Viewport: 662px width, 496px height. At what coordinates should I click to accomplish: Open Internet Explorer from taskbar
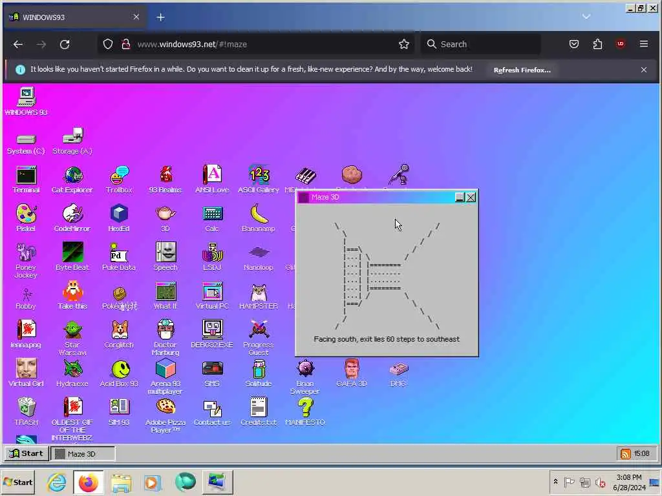point(57,482)
